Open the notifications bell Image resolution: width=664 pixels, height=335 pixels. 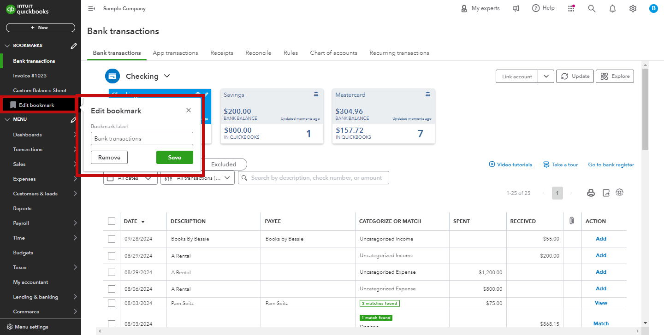click(612, 8)
